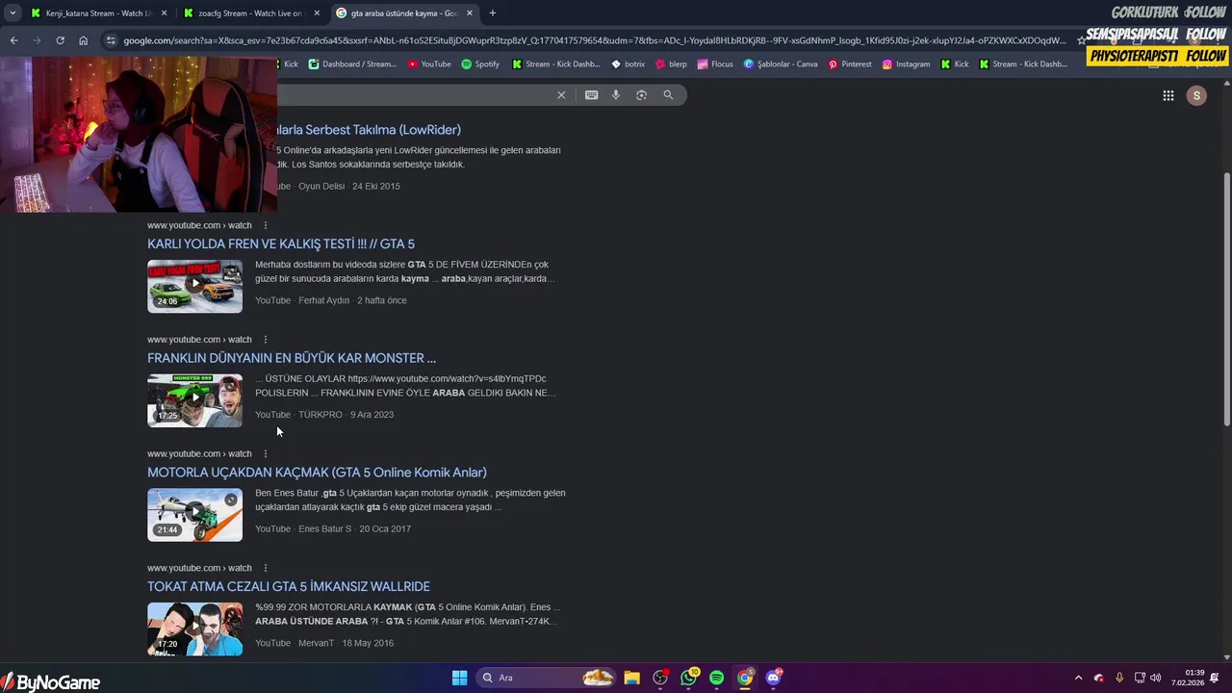The height and width of the screenshot is (693, 1232).
Task: Open options menu for FRANKLIN DÜNYANIN result
Action: tap(266, 340)
